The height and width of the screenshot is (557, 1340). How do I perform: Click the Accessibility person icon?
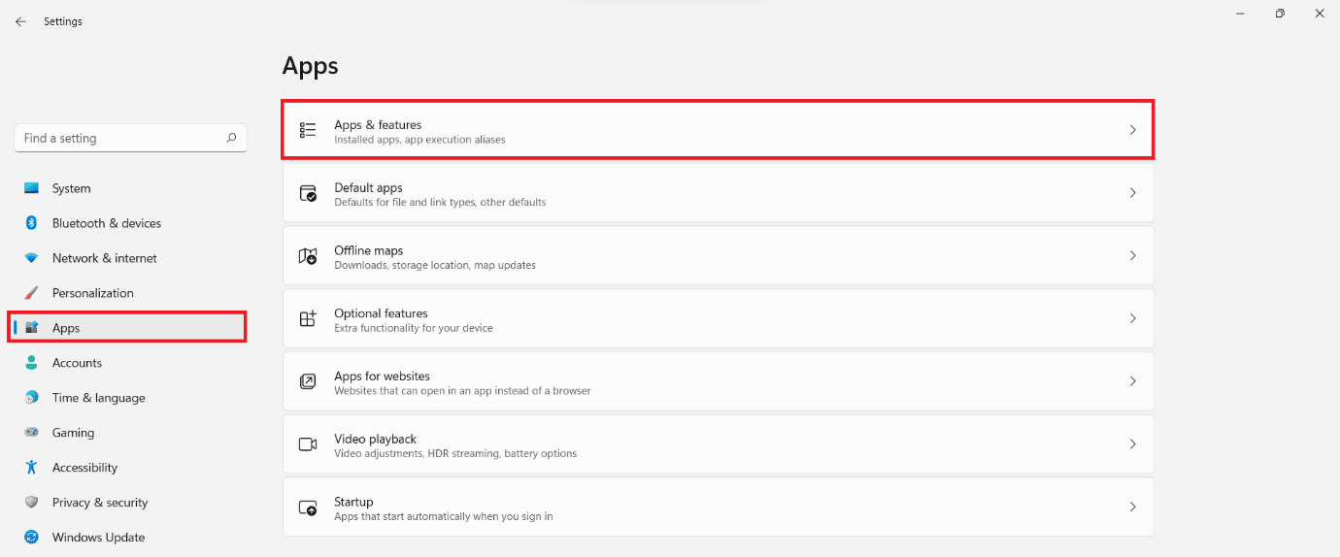(x=32, y=468)
